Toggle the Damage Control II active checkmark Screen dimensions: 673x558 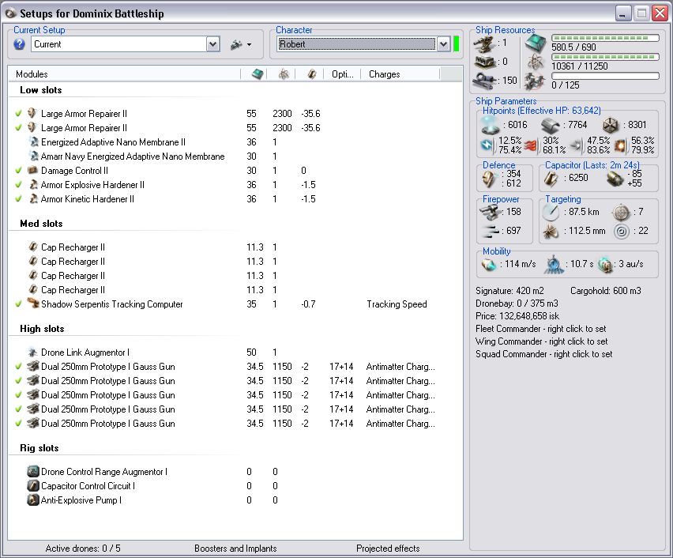point(18,171)
